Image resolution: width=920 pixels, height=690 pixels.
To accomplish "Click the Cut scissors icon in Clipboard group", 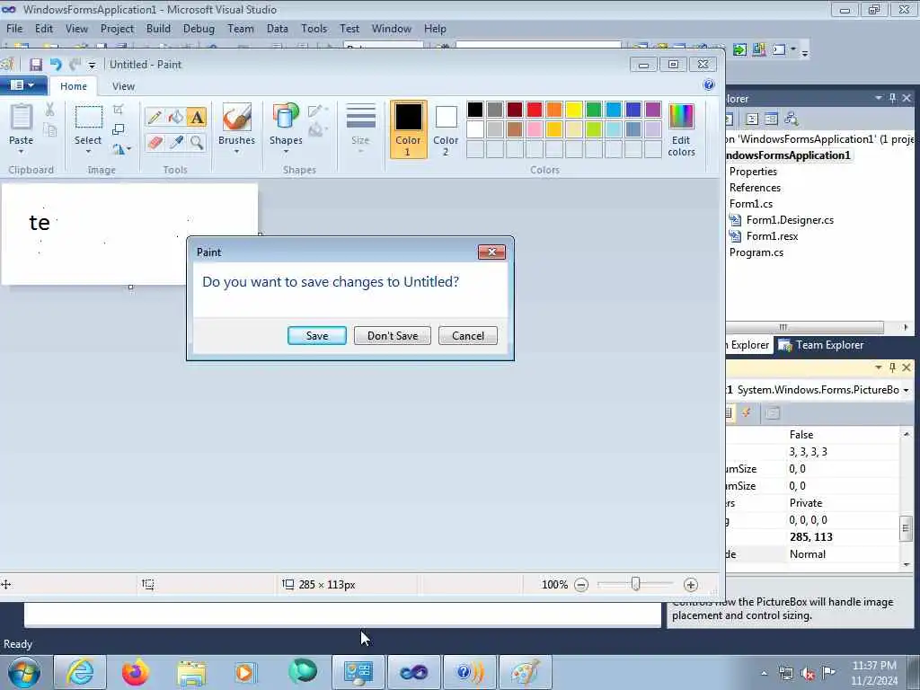I will (x=50, y=109).
